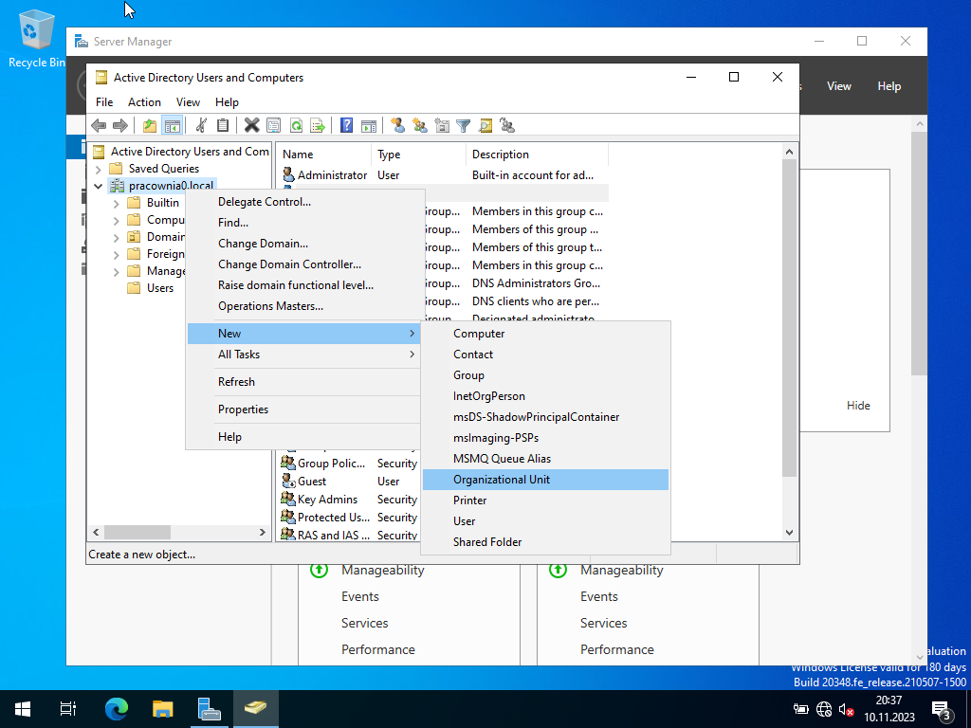Expand the Domain Controllers node arrow
Image resolution: width=971 pixels, height=728 pixels.
coord(117,237)
